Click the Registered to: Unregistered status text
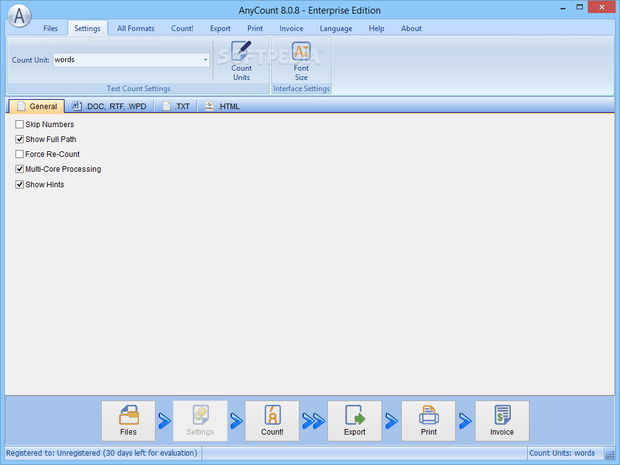This screenshot has height=465, width=620. point(102,453)
